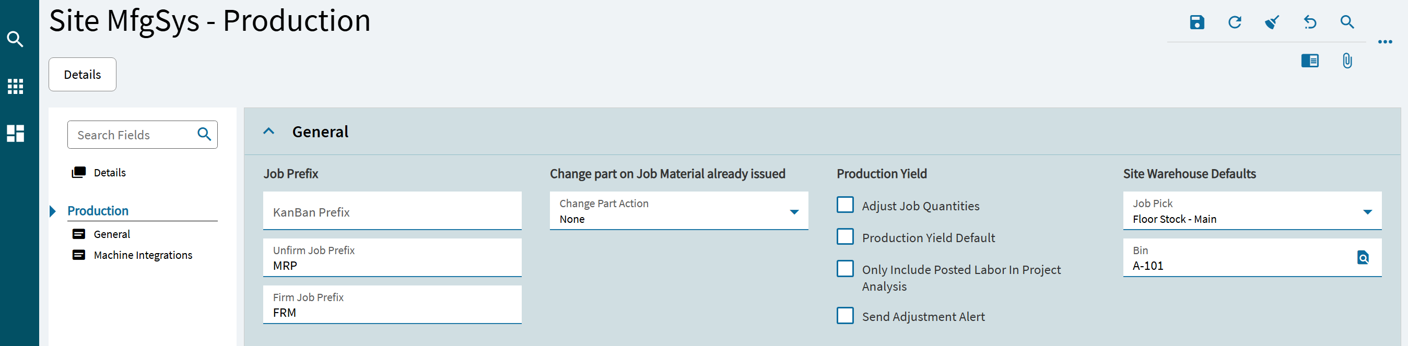Go to Details in the navigation tree
Screen dimensions: 1408x346
point(110,173)
